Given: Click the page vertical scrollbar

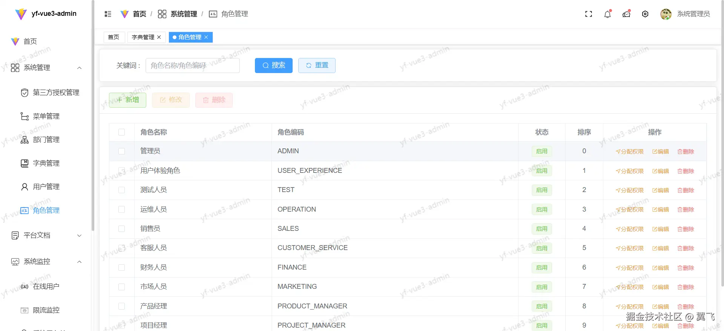Looking at the screenshot, I should (722, 143).
